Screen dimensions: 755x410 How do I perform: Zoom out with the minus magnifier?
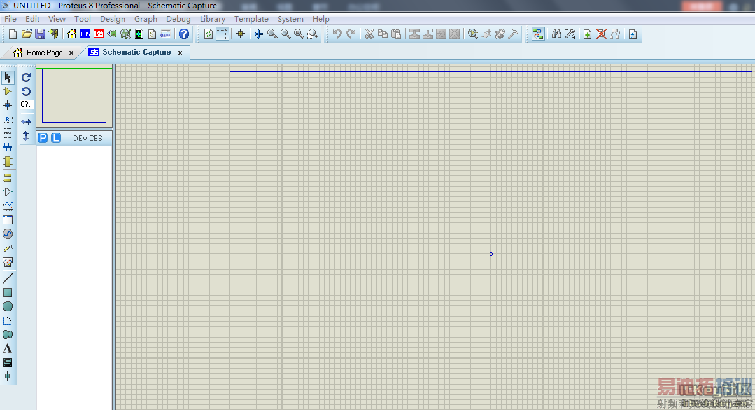pyautogui.click(x=286, y=34)
